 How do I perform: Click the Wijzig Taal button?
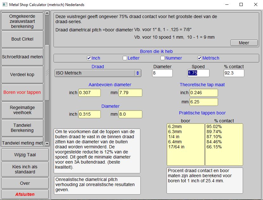pyautogui.click(x=25, y=155)
